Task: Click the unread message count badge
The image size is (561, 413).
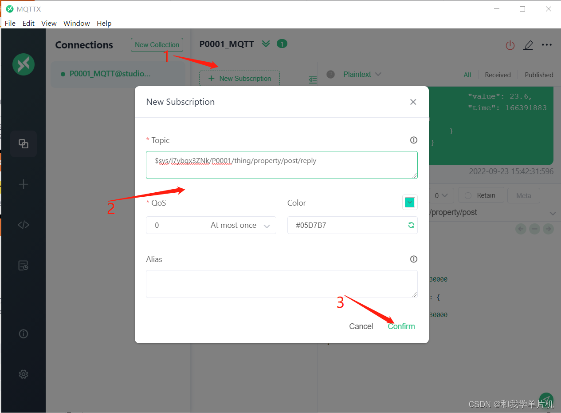Action: click(282, 44)
